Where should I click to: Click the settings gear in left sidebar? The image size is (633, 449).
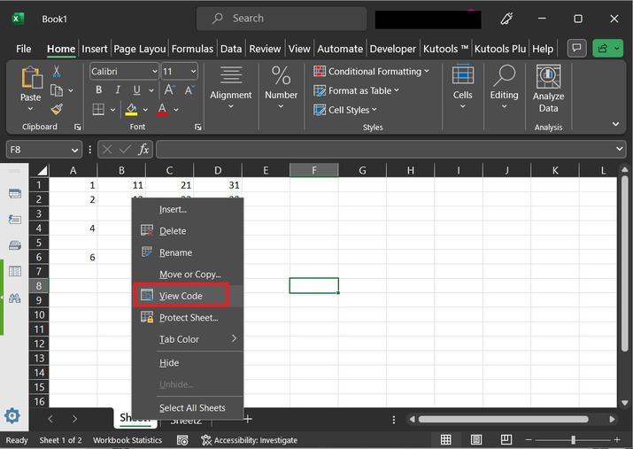coord(12,415)
